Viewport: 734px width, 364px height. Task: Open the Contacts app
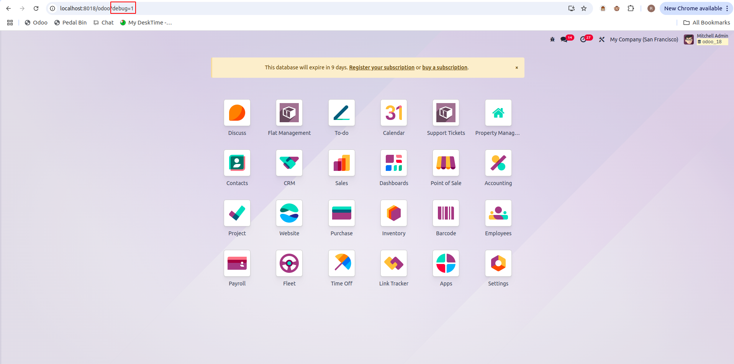click(237, 163)
